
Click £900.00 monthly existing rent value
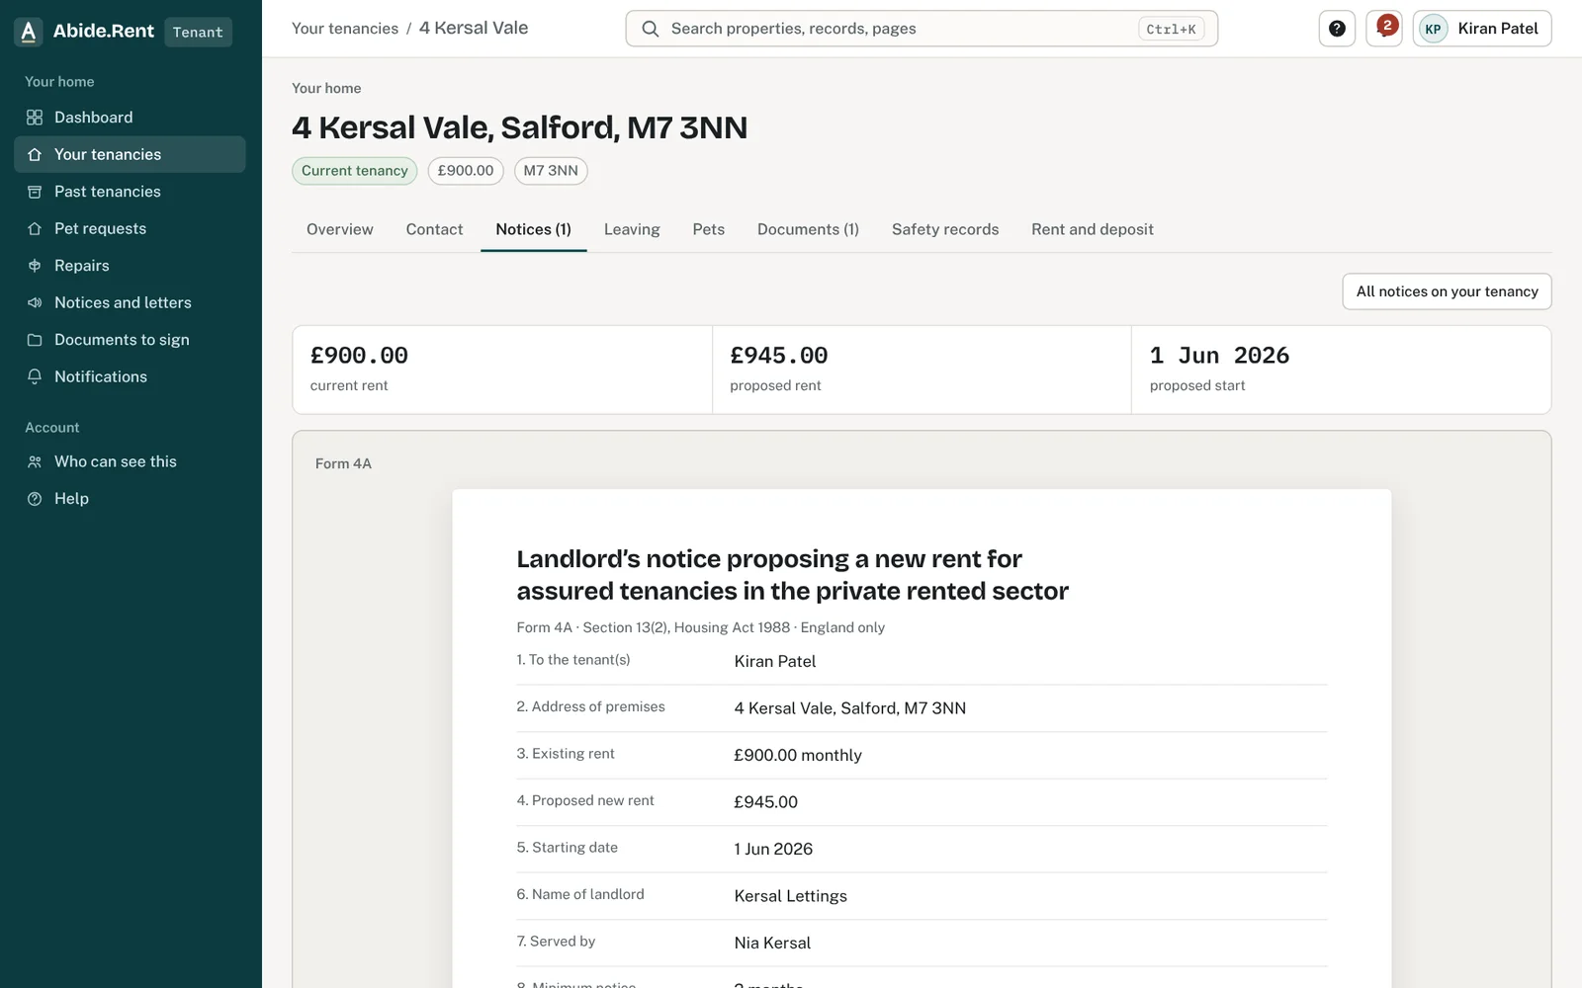[x=798, y=755]
